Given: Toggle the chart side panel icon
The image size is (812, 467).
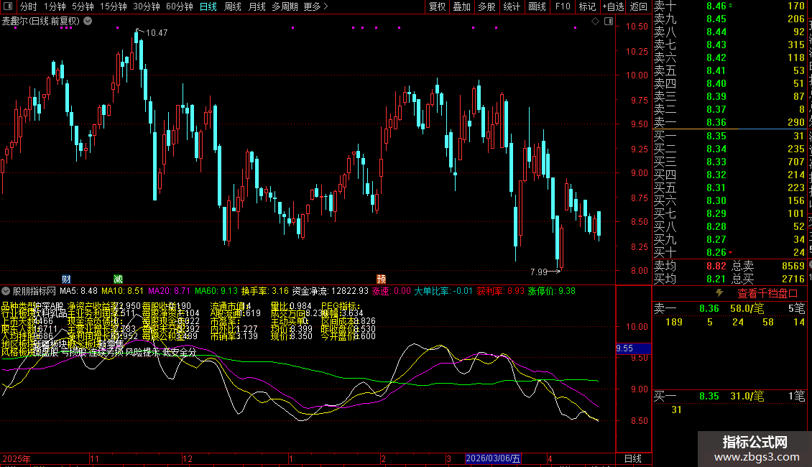Looking at the screenshot, I should click(609, 22).
